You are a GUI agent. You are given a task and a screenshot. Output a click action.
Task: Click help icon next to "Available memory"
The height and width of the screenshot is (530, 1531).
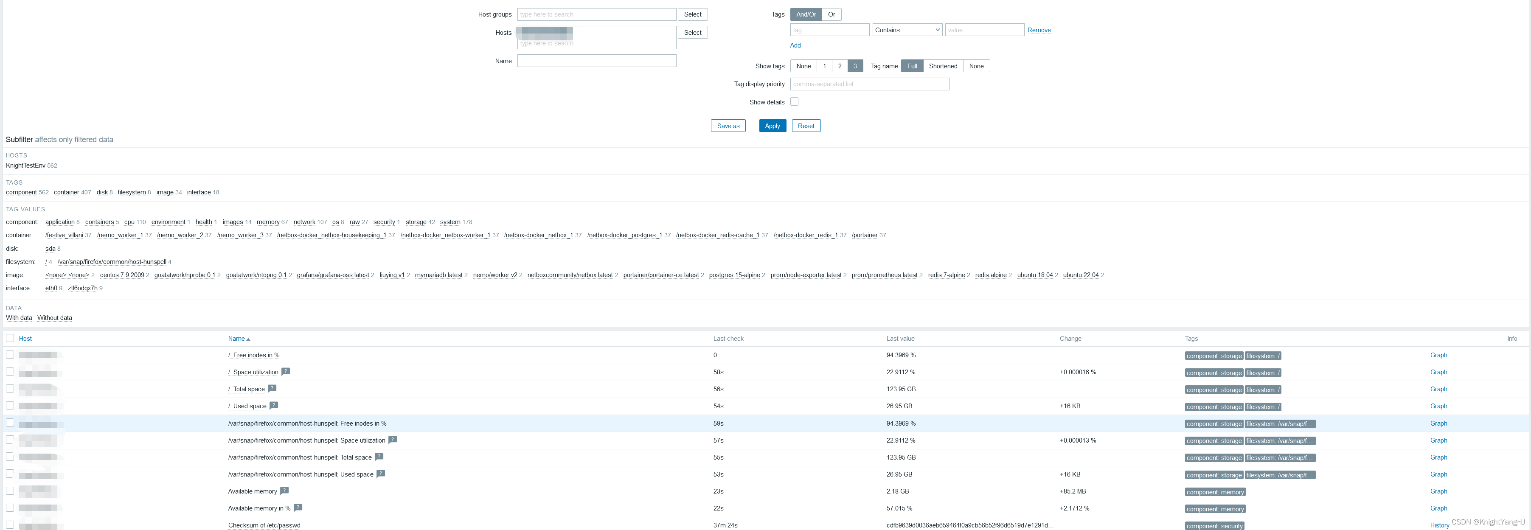pos(284,490)
